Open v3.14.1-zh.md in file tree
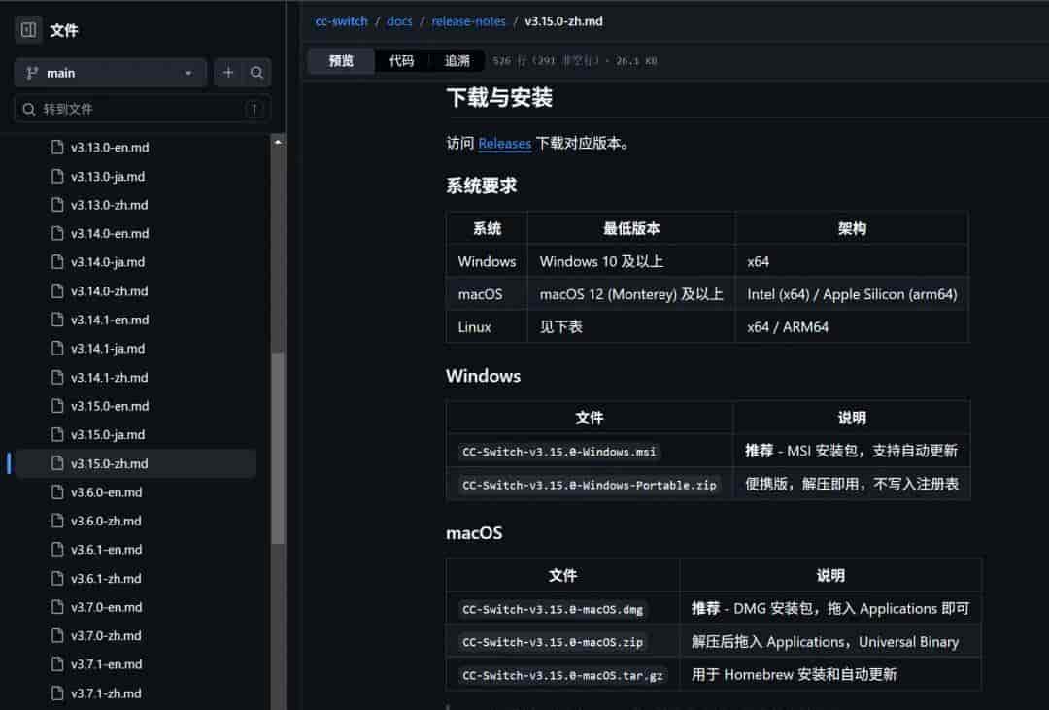 (109, 378)
